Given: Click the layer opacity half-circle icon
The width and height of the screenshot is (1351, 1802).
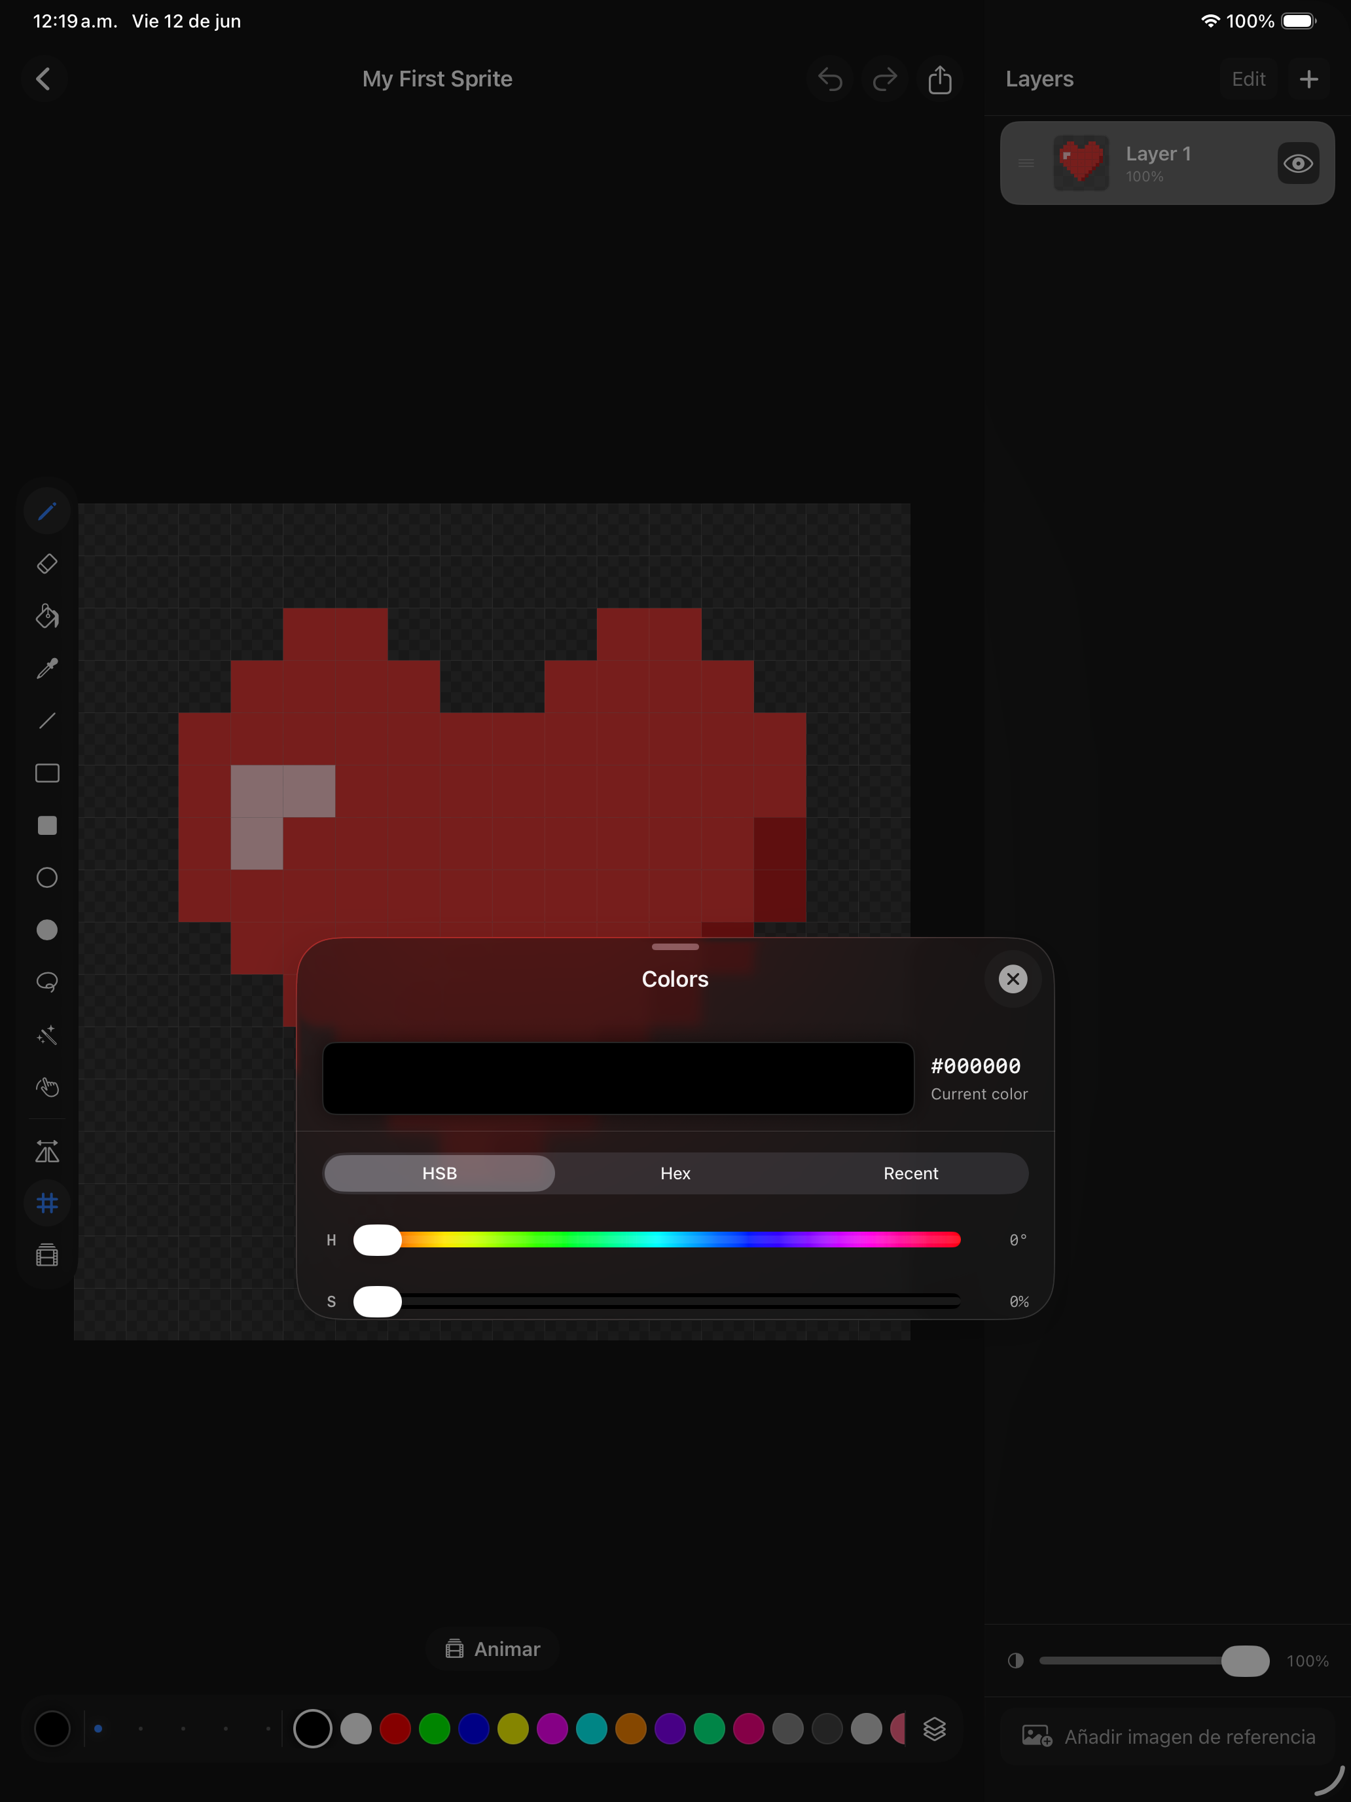Looking at the screenshot, I should [1015, 1661].
